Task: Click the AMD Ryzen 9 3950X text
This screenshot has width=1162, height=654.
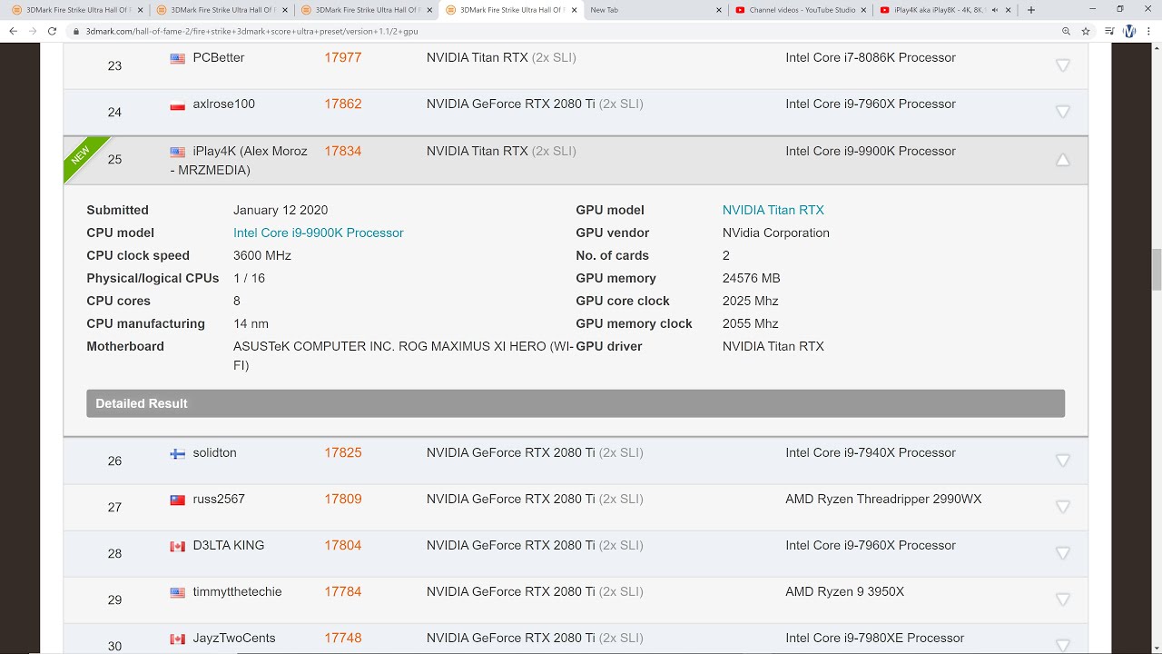Action: pyautogui.click(x=845, y=591)
